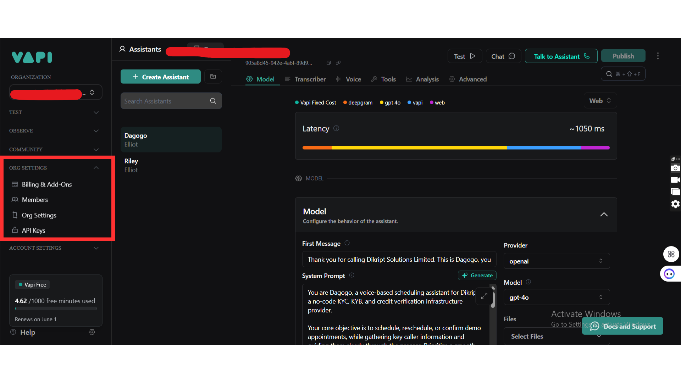Screen dimensions: 681x383
Task: Click the camera screenshot icon
Action: click(675, 168)
